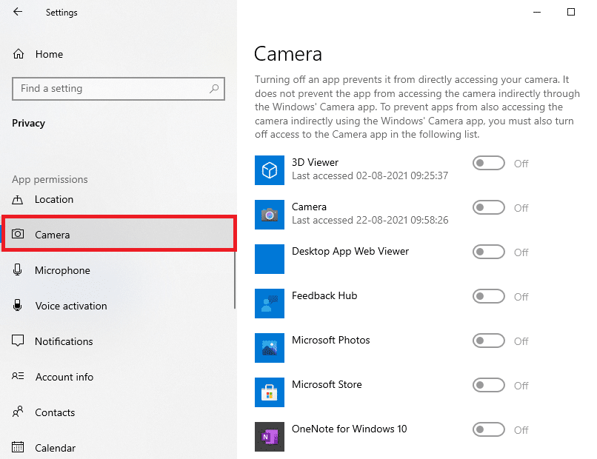Click the sidebar vertical scrollbar
Image resolution: width=597 pixels, height=459 pixels.
235,281
